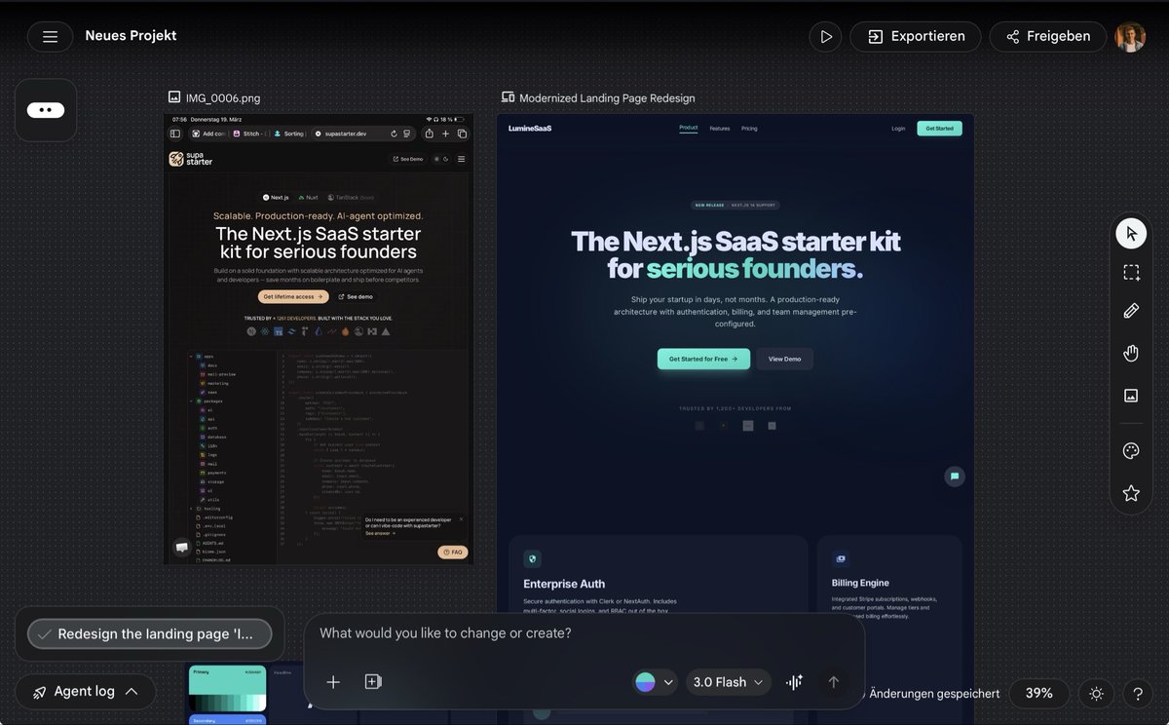Image resolution: width=1169 pixels, height=725 pixels.
Task: Open the 39% zoom level control
Action: [x=1038, y=693]
